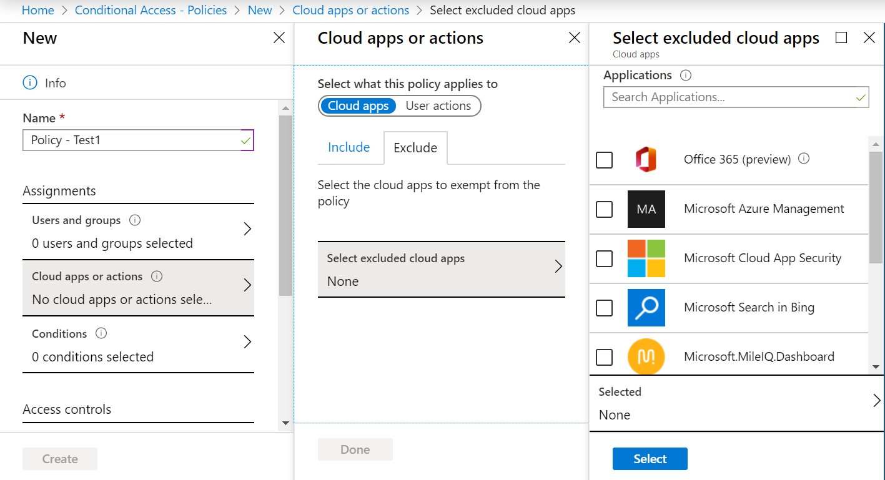Click the Search Applications field
Viewport: 885px width, 480px height.
736,97
